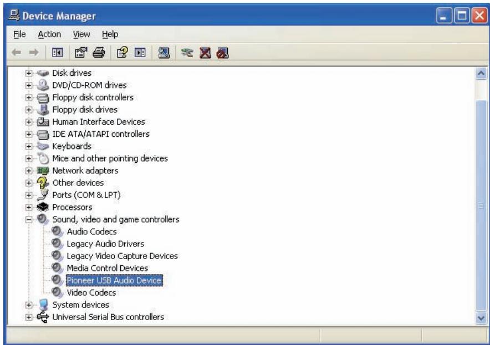Click the scrollbar down arrow
The width and height of the screenshot is (490, 345).
pyautogui.click(x=481, y=318)
